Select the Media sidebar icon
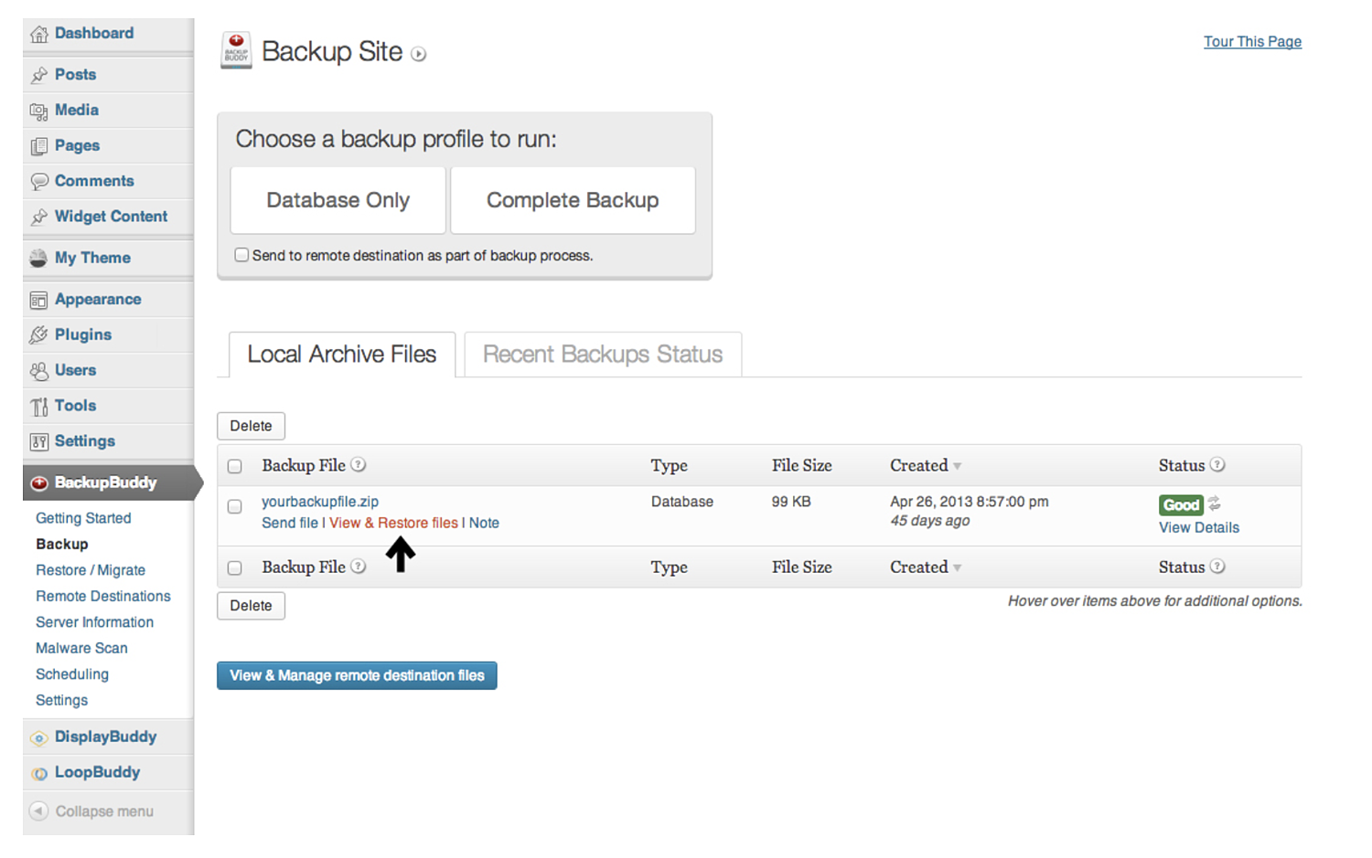 coord(40,110)
